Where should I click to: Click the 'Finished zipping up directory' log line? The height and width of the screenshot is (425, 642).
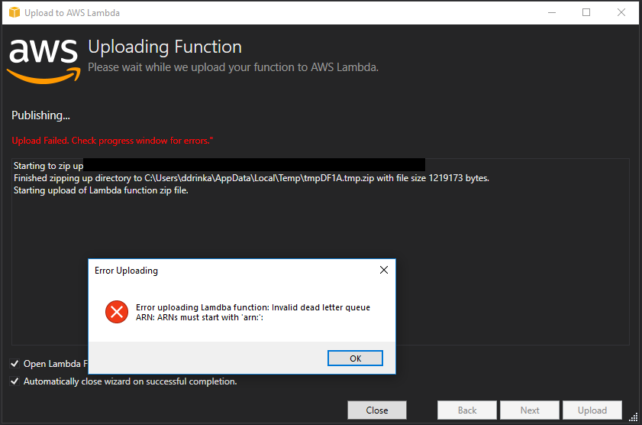click(251, 178)
